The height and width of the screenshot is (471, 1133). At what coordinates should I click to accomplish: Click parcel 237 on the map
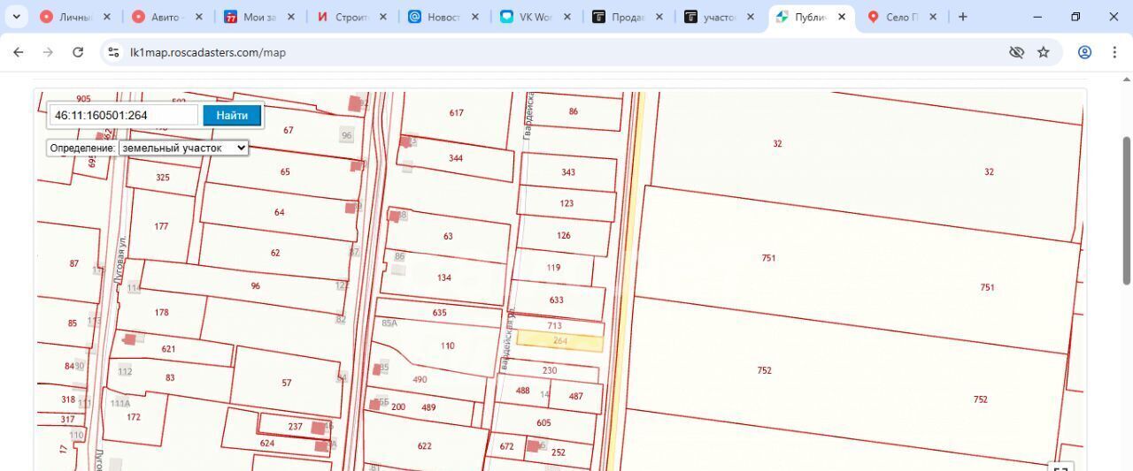[296, 427]
